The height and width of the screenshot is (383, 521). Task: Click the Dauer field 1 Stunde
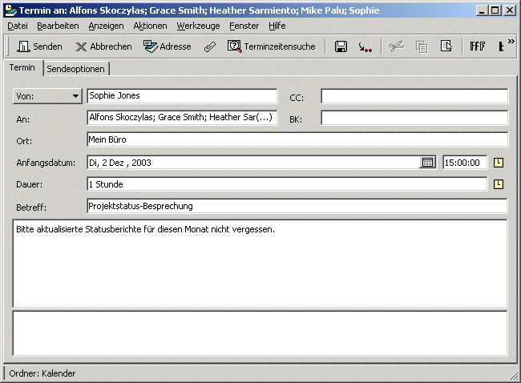pos(287,184)
